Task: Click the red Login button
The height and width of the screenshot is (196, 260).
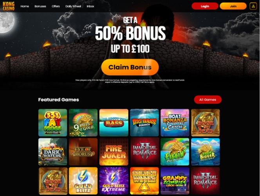Action: (205, 6)
